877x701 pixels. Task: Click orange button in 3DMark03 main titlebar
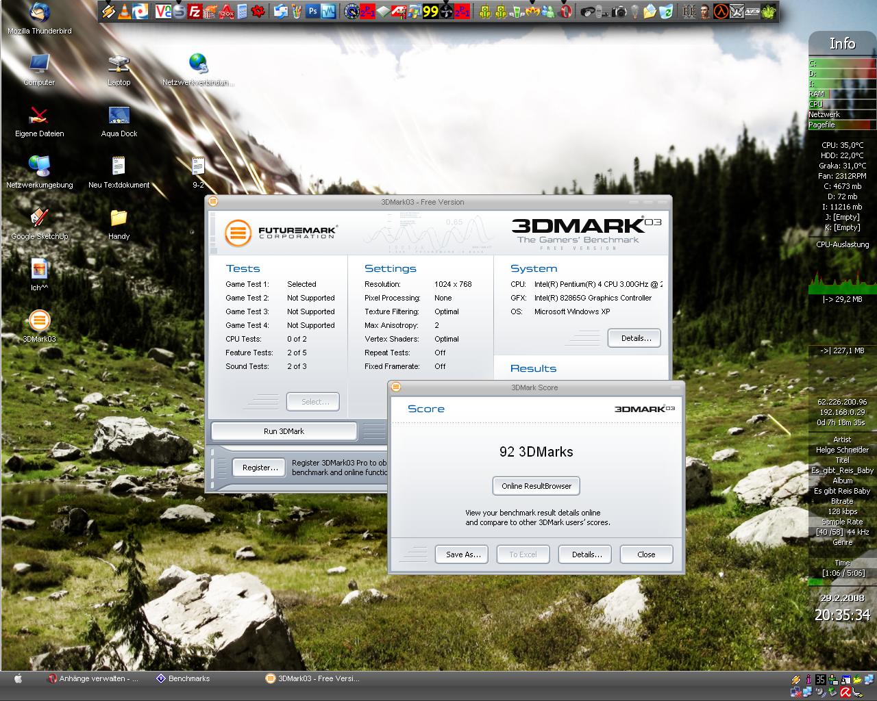pos(212,201)
